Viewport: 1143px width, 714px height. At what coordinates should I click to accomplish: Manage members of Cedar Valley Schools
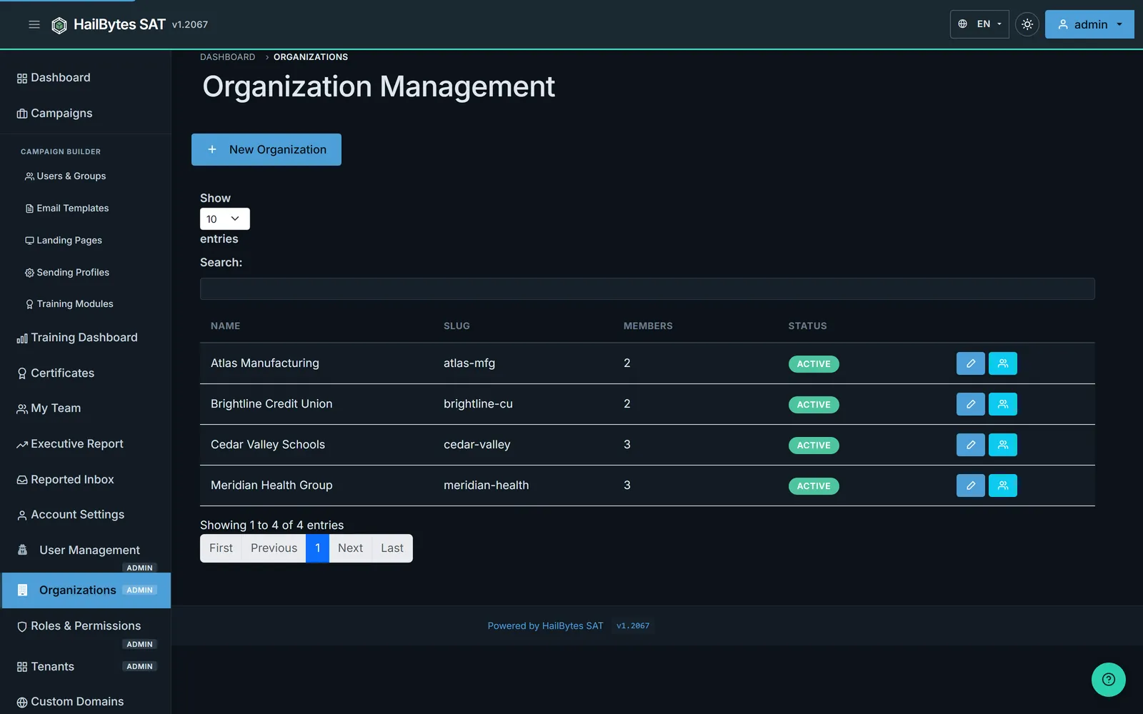coord(1002,445)
